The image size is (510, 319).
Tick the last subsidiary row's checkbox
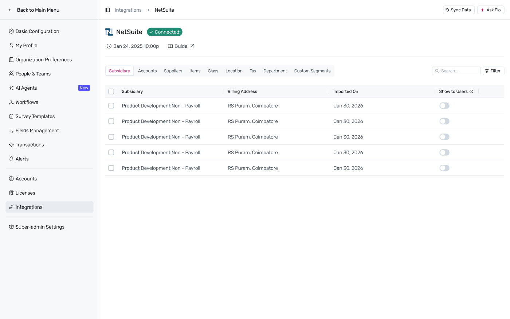tap(111, 168)
